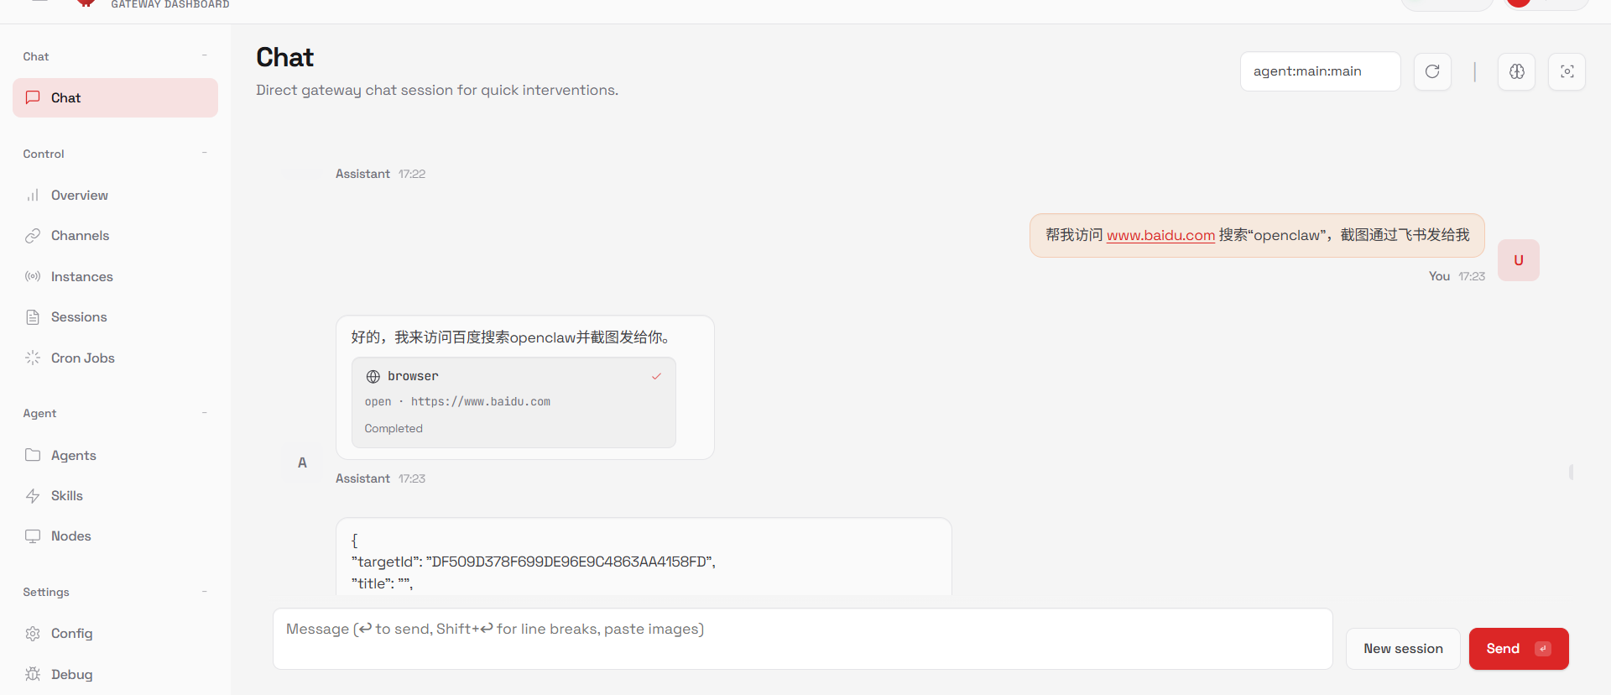This screenshot has height=695, width=1611.
Task: Click the targetId JSON line
Action: point(534,562)
